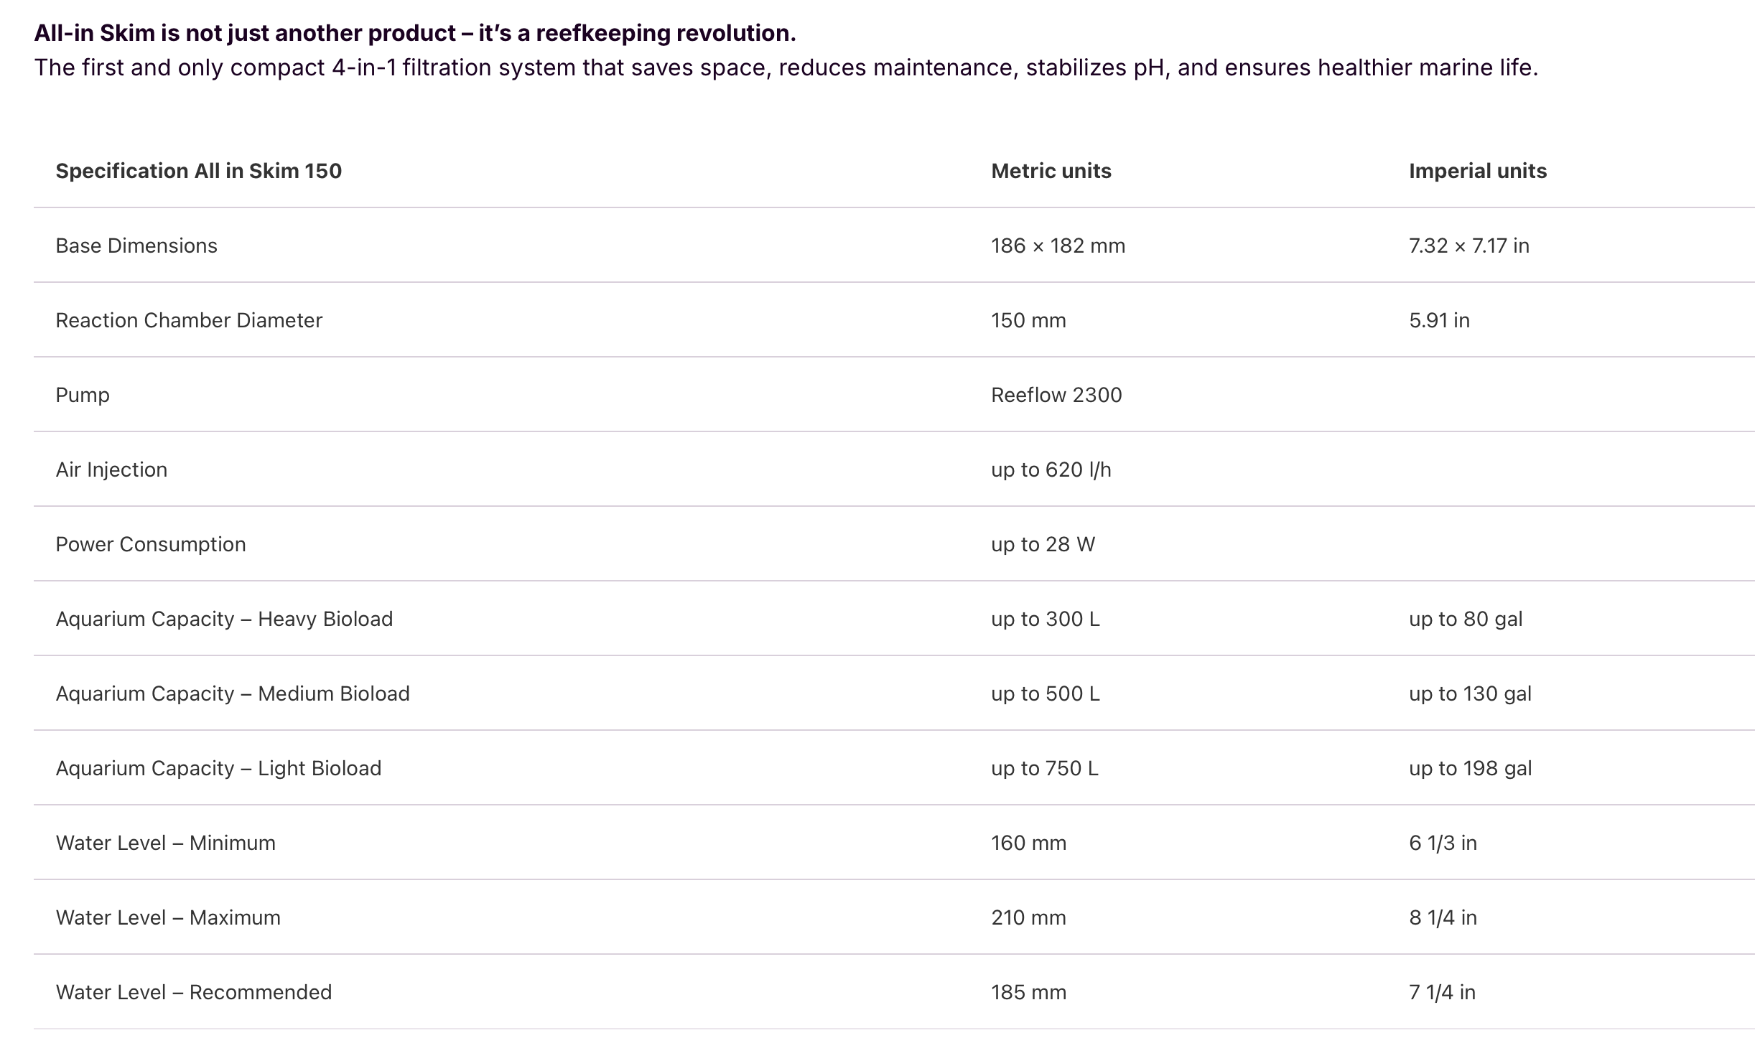The image size is (1755, 1061).
Task: Click the up to 750 L value
Action: (1045, 768)
